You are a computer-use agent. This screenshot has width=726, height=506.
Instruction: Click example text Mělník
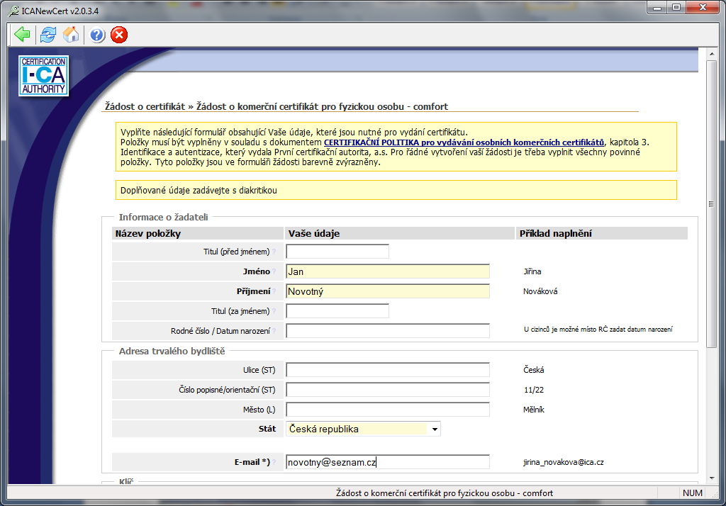click(x=534, y=410)
